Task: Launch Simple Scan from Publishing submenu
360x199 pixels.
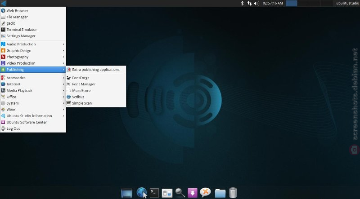Action: coord(96,103)
